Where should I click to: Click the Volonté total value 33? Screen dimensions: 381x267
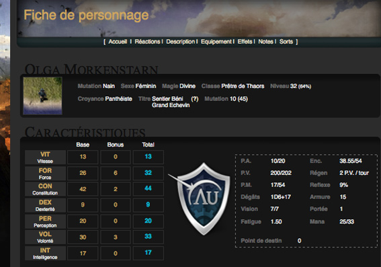149,237
